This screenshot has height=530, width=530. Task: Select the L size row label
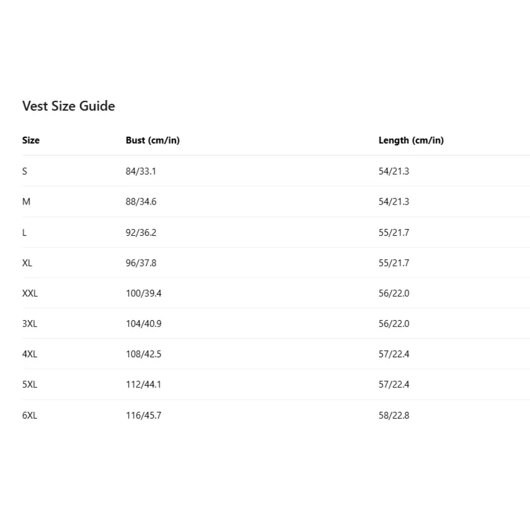coord(24,233)
